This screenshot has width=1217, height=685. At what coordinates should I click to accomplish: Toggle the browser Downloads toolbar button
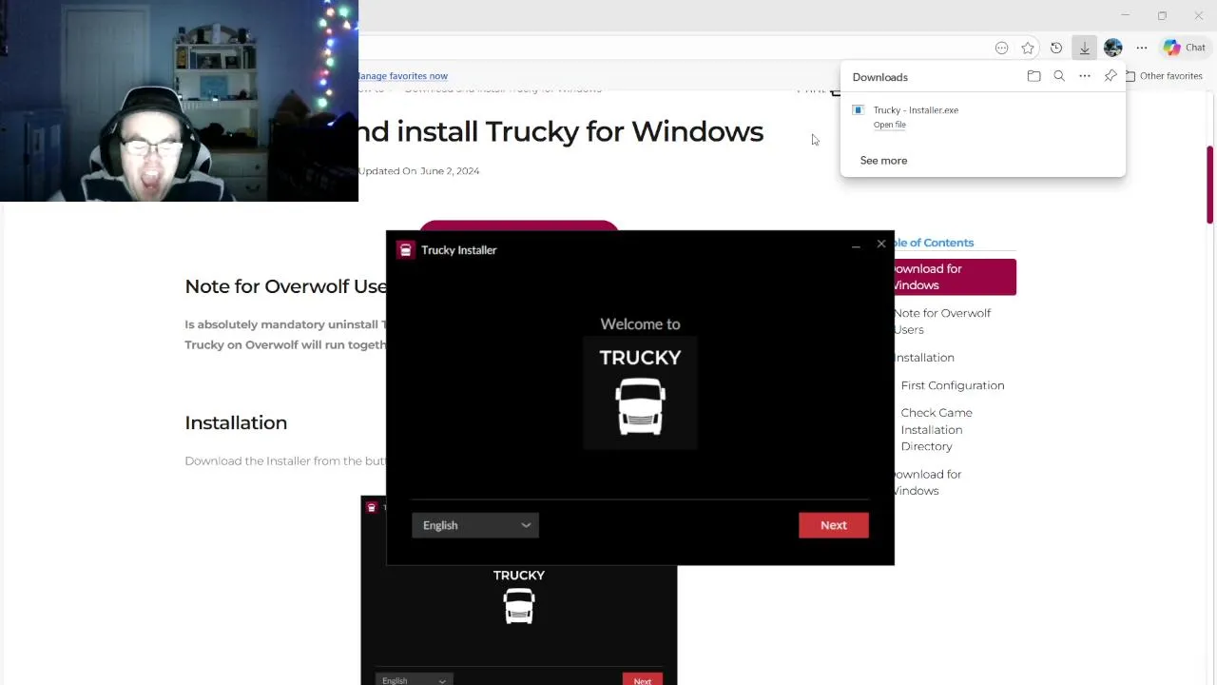click(1085, 48)
